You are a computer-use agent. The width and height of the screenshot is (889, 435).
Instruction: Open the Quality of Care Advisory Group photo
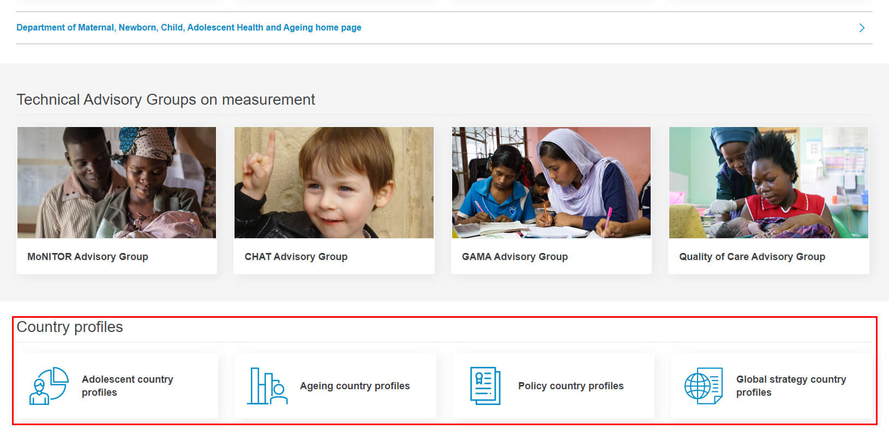tap(768, 183)
